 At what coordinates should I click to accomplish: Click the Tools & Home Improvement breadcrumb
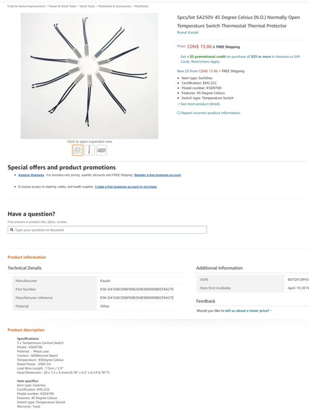tap(26, 6)
